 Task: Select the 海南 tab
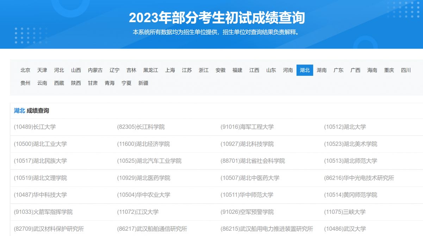tap(372, 70)
